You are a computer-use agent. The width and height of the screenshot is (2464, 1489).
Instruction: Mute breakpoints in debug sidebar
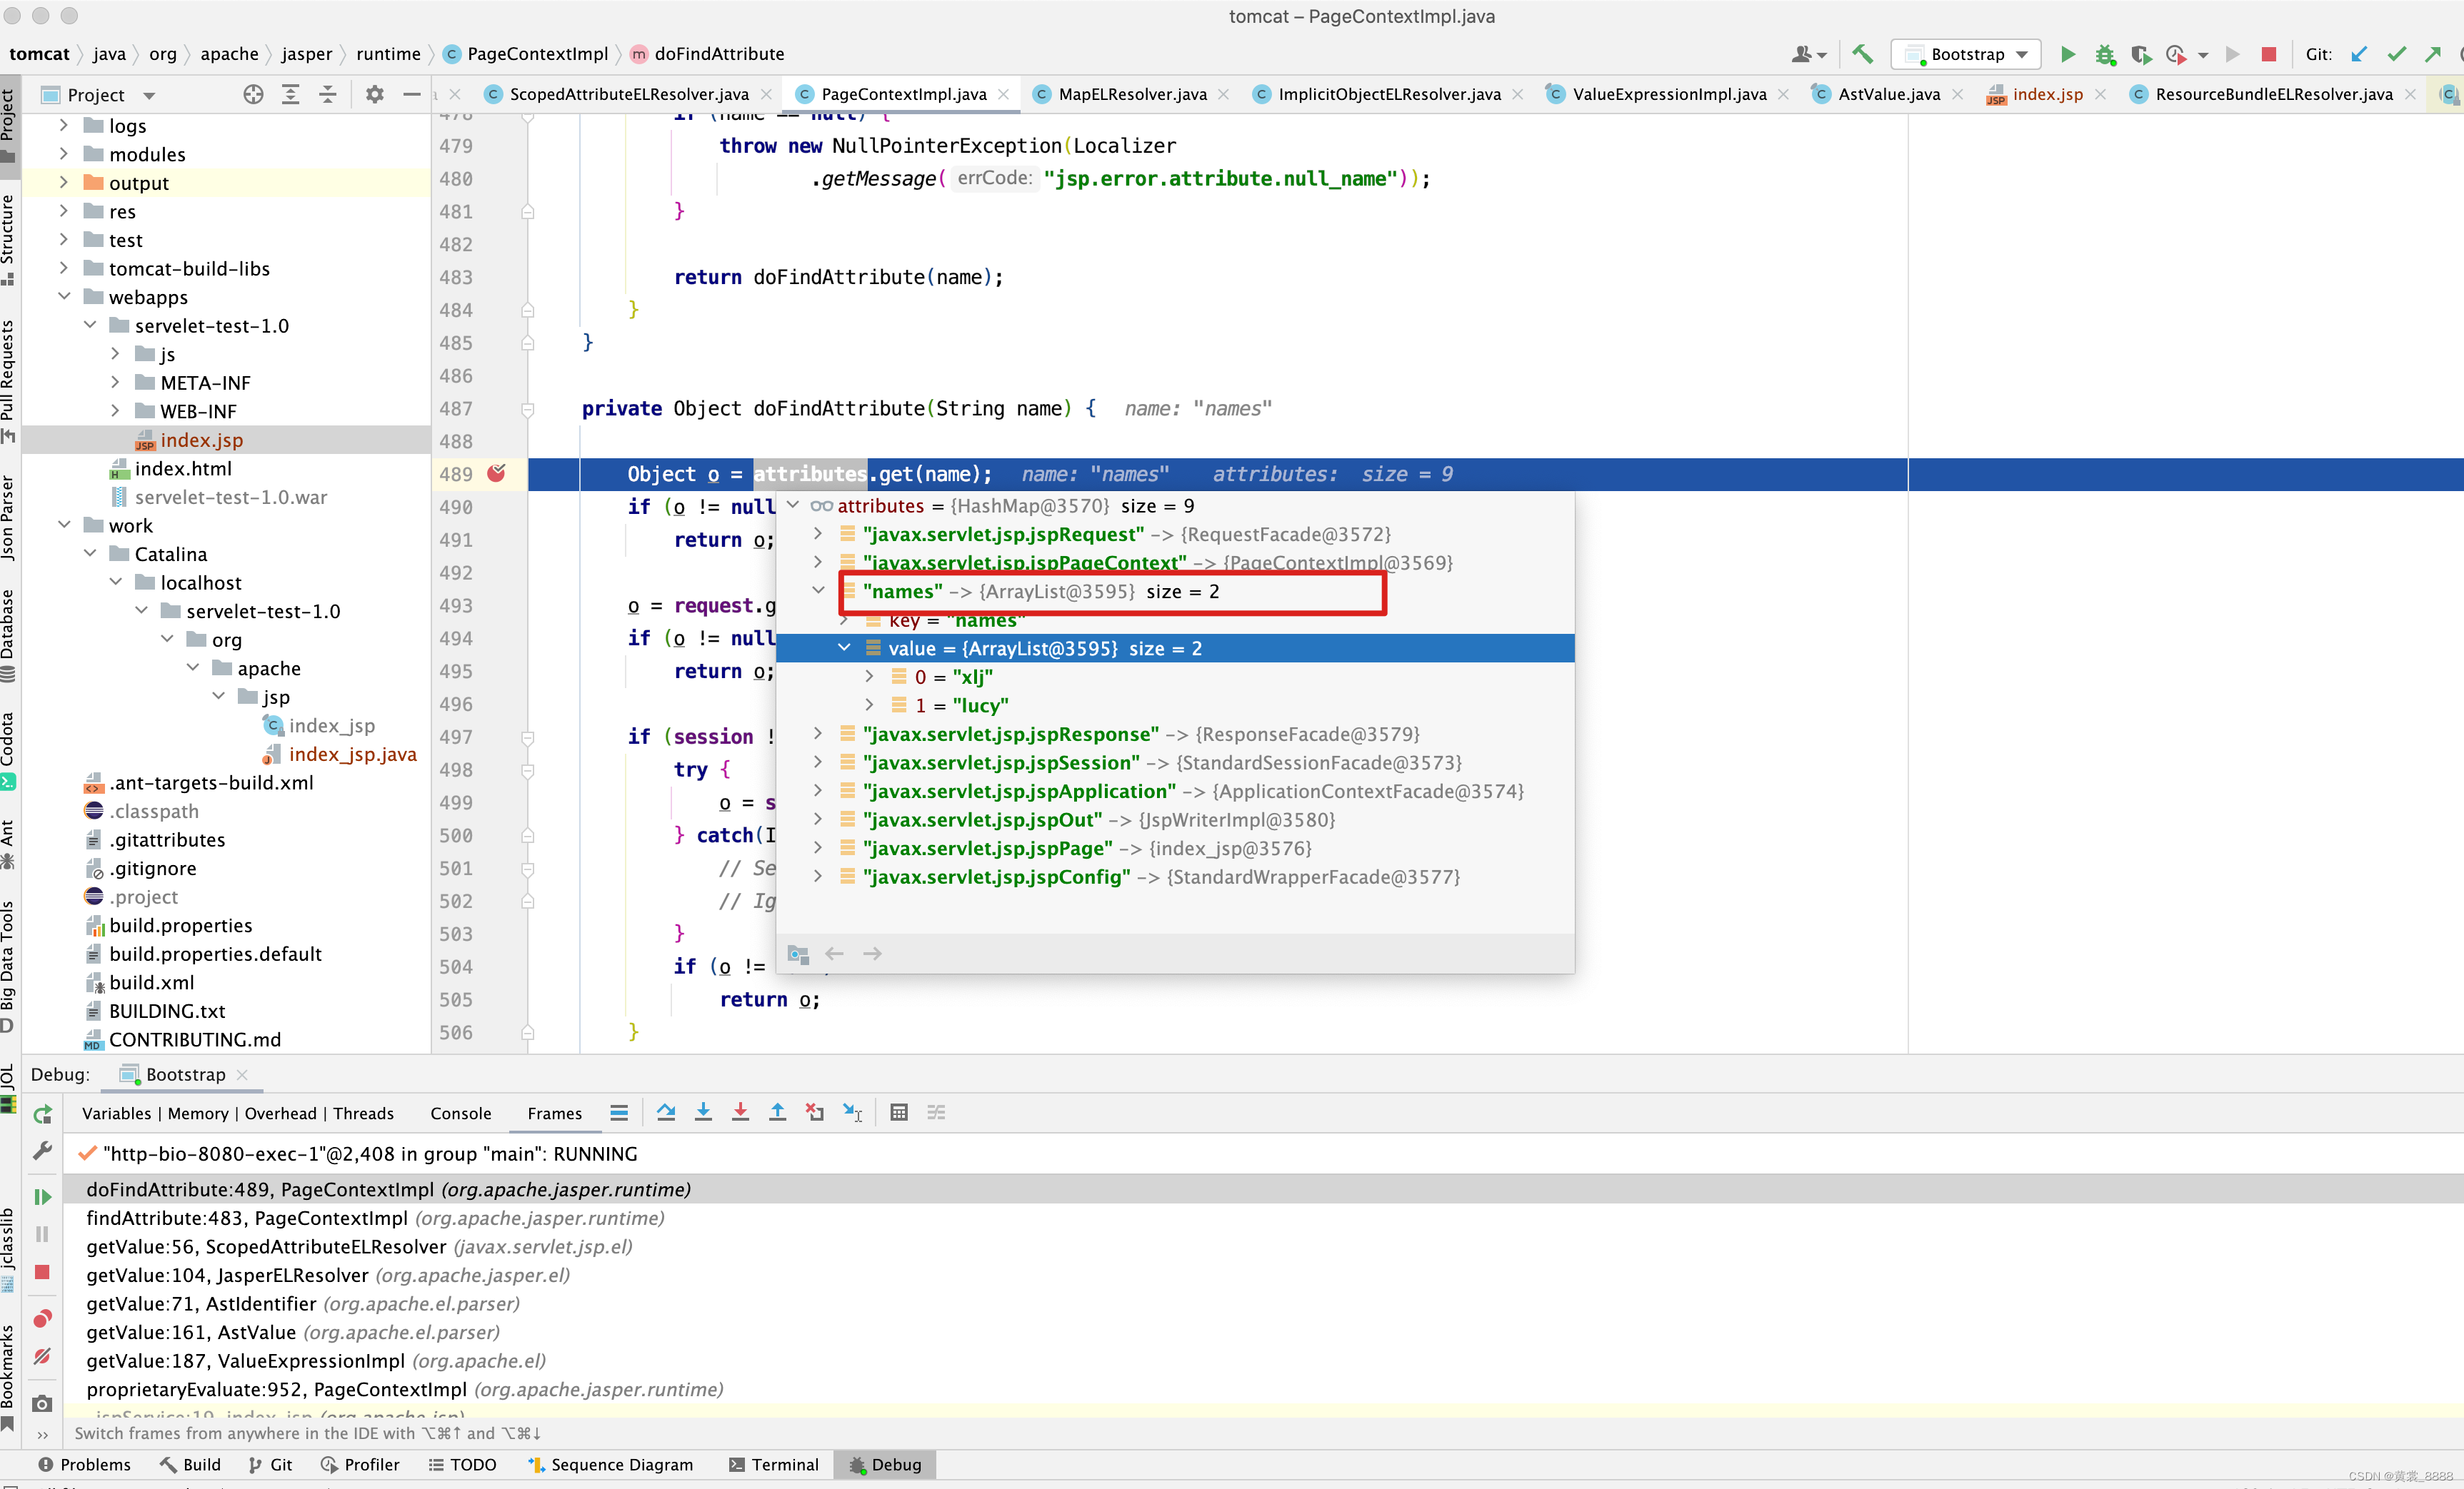[42, 1356]
